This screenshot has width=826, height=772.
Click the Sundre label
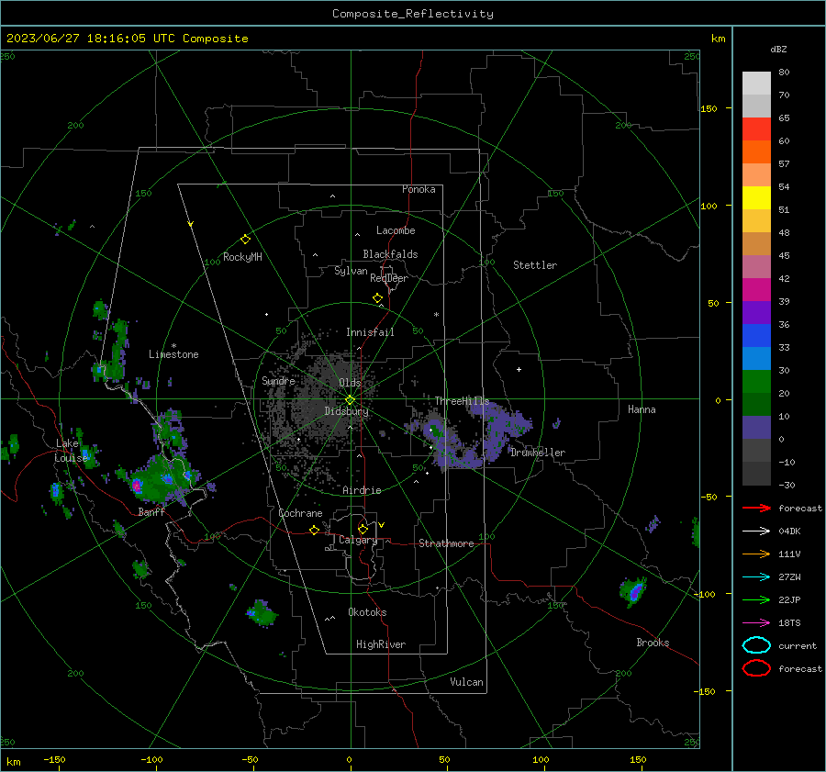coord(278,381)
